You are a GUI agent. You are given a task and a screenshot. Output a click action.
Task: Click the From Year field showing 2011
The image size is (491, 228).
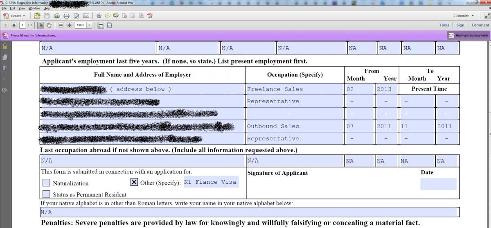(x=386, y=126)
